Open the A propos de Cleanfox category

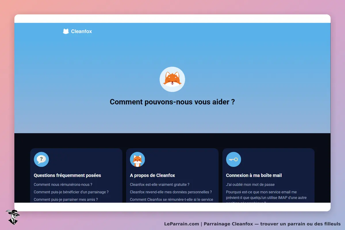point(152,175)
